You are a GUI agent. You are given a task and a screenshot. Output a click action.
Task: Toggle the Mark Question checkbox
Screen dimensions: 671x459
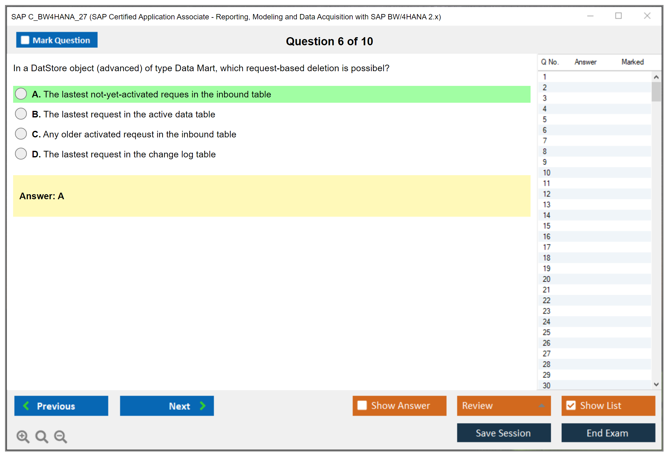coord(25,40)
